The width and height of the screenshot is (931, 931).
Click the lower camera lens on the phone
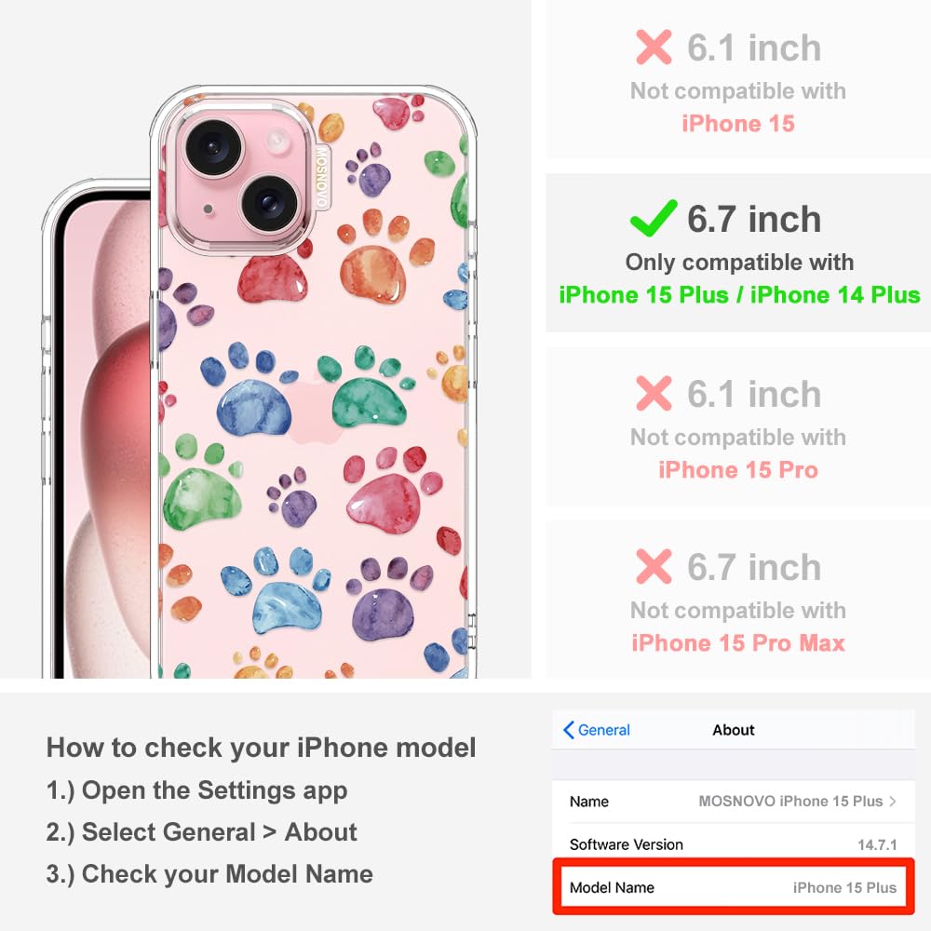click(x=270, y=204)
